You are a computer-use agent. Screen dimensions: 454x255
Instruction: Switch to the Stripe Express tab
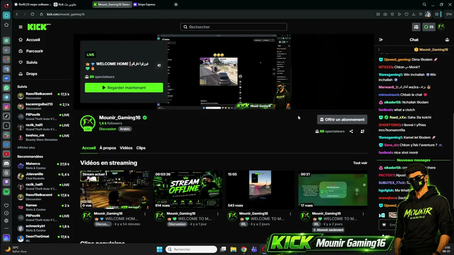[146, 5]
